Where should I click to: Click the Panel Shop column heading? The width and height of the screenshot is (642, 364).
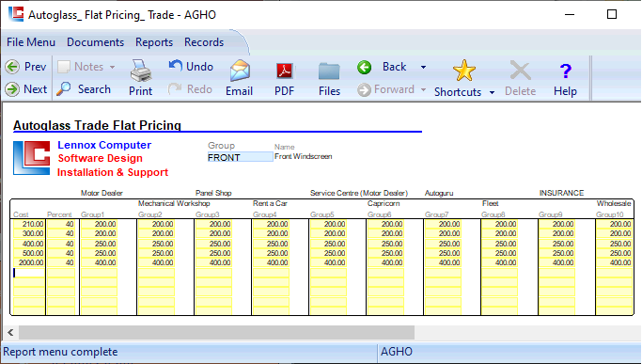(x=213, y=193)
